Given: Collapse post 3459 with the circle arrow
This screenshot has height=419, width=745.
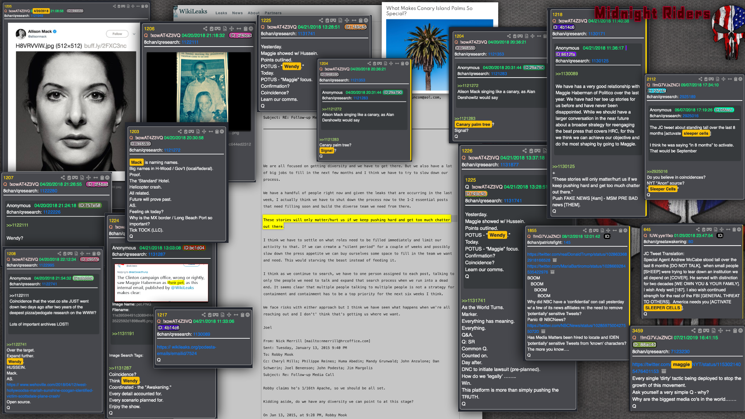Looking at the screenshot, I should point(740,331).
